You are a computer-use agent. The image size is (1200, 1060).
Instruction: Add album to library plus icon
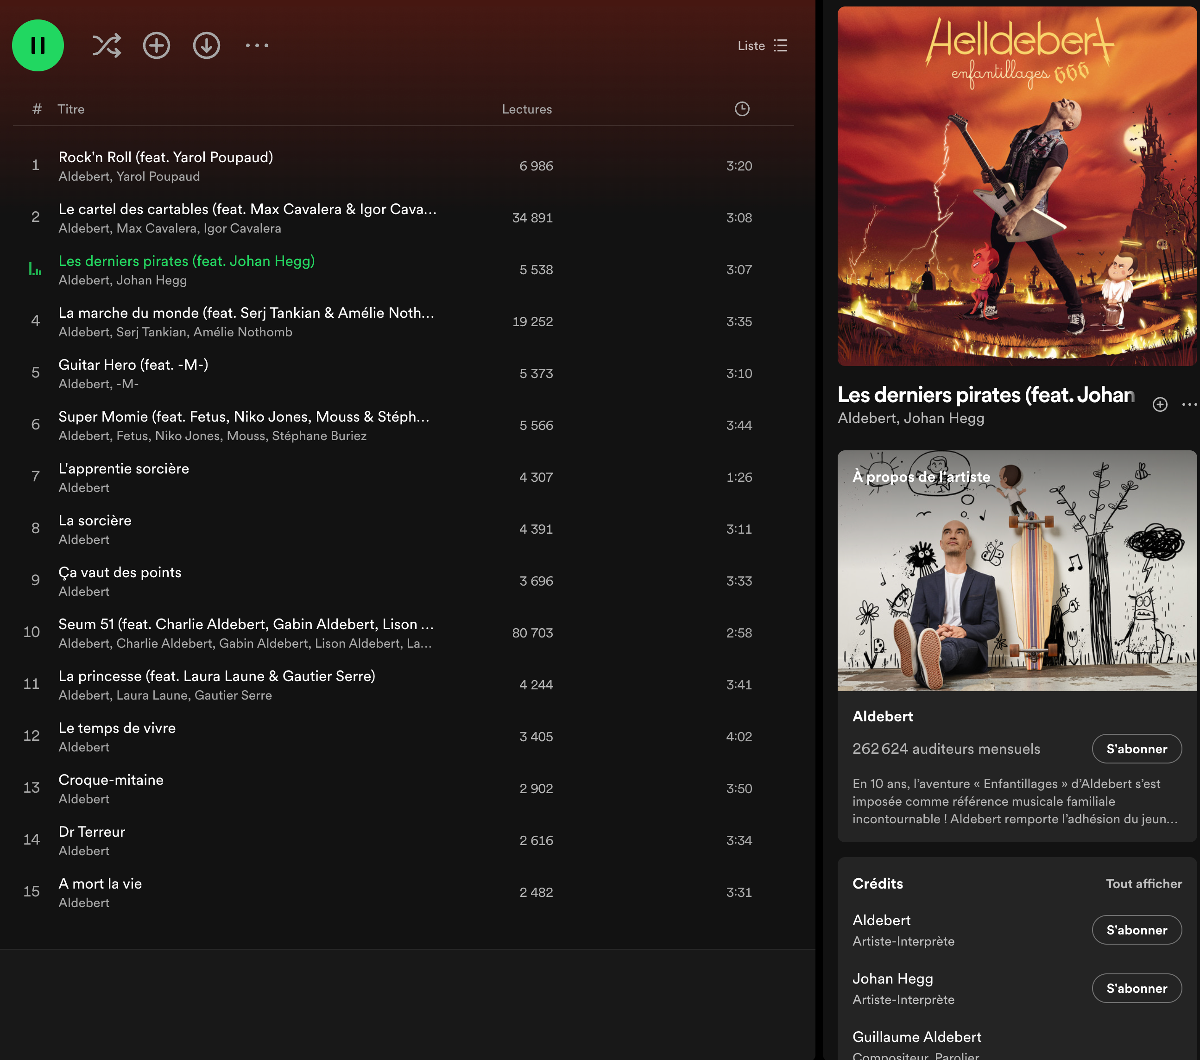click(x=157, y=46)
